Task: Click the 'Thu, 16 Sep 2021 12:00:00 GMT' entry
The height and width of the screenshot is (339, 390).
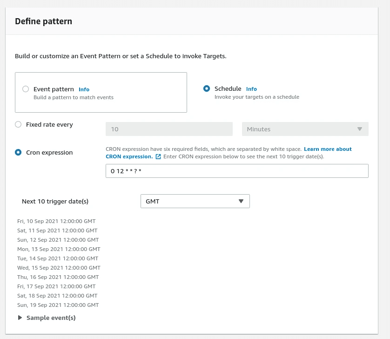Action: 58,277
